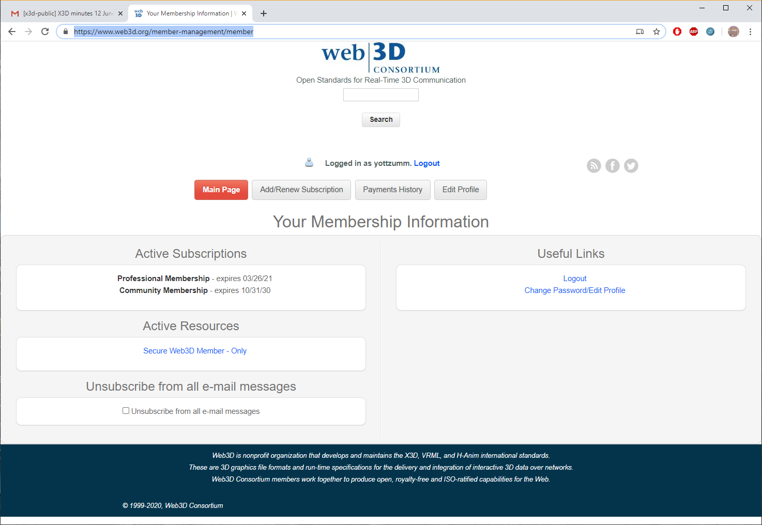Switch to the x3d-public Gmail tab

click(67, 13)
